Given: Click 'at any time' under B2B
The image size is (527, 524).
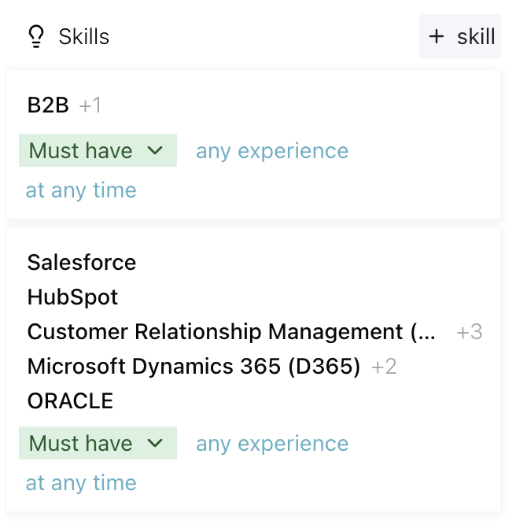Looking at the screenshot, I should point(81,190).
